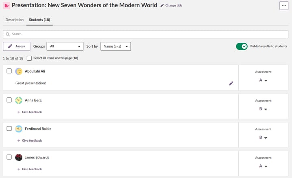Click James Edwards' avatar icon

(x=19, y=157)
